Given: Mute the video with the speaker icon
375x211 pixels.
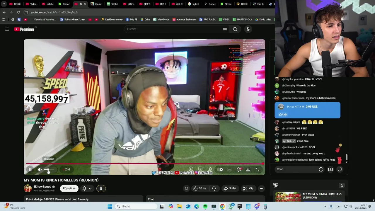Looking at the screenshot, I should 40,169.
